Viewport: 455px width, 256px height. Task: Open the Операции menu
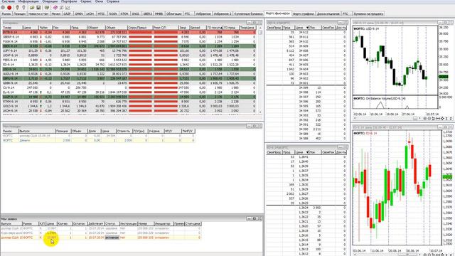[50, 1]
